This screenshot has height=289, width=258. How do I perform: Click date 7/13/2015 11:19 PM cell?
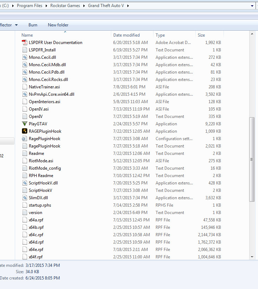coord(131,109)
